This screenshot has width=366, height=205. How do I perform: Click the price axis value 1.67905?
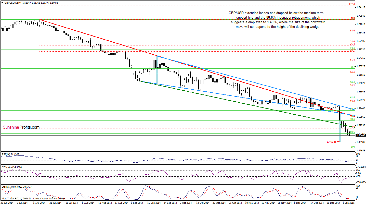tap(361, 41)
